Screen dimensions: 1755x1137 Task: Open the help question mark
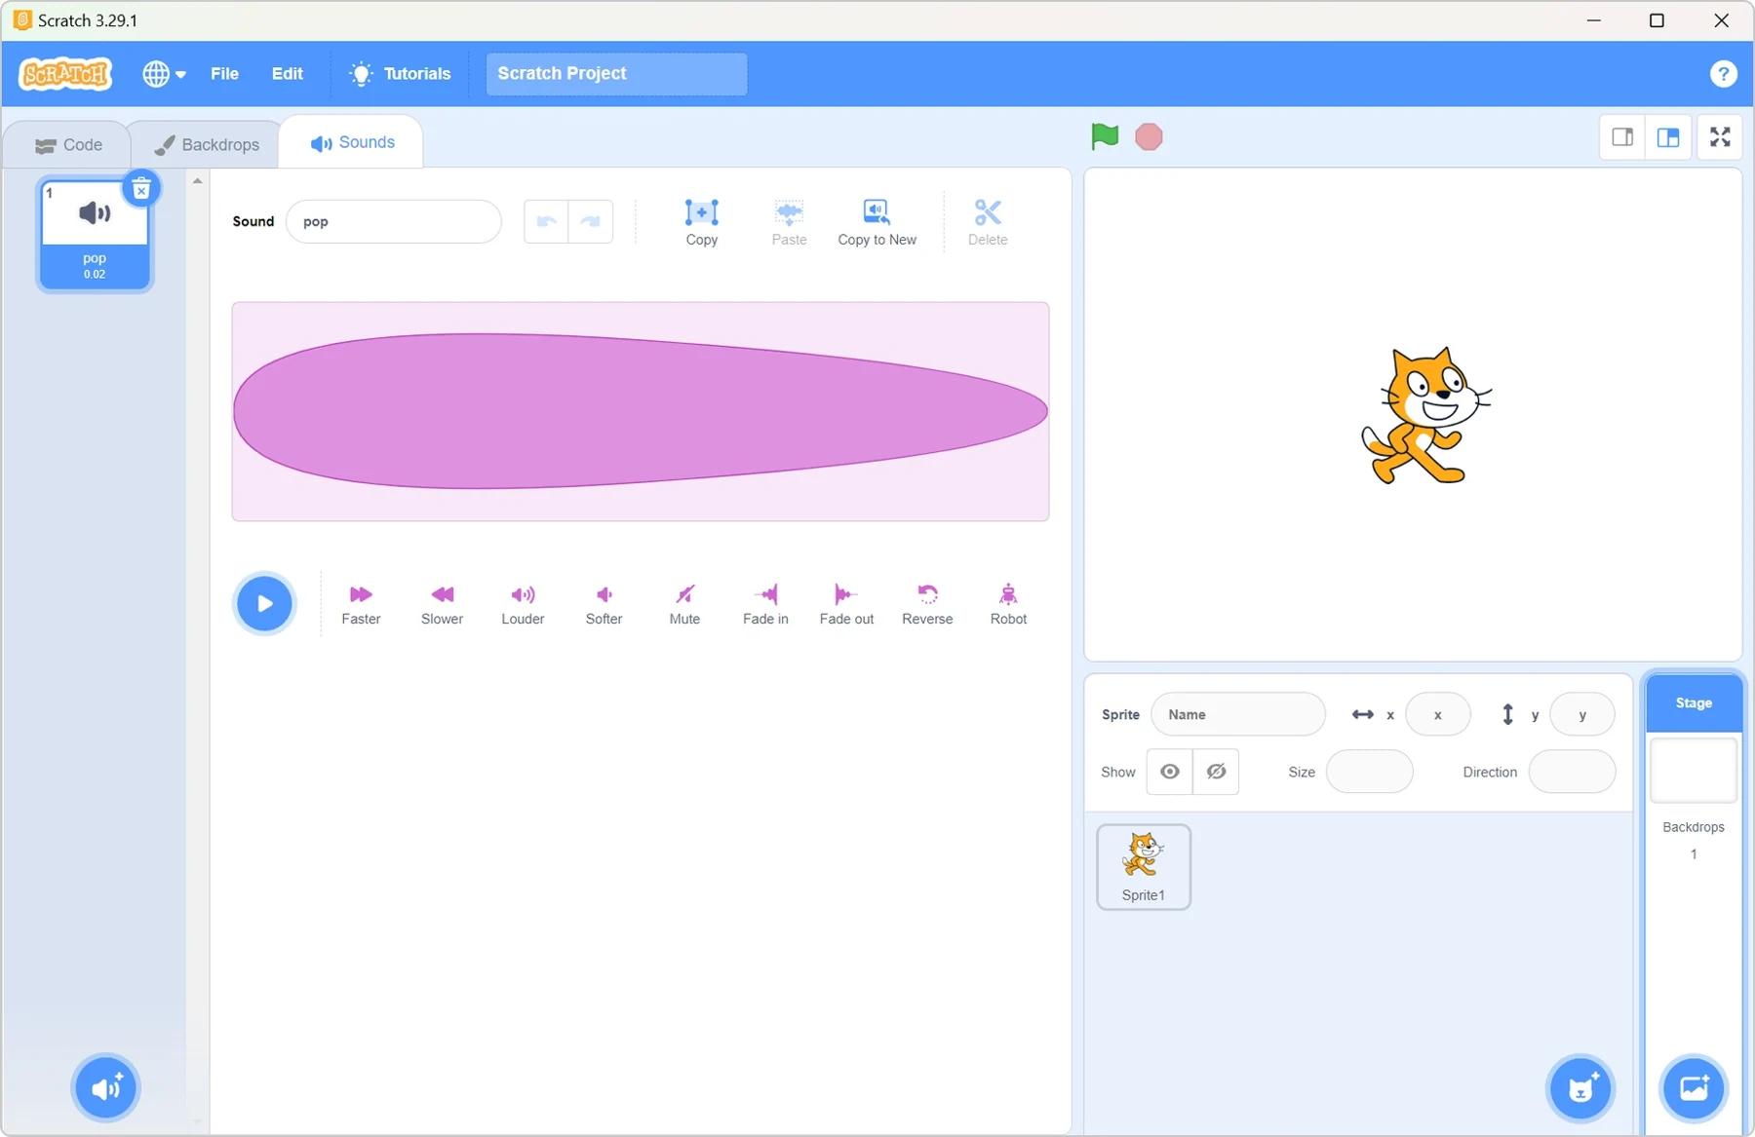[x=1723, y=74]
